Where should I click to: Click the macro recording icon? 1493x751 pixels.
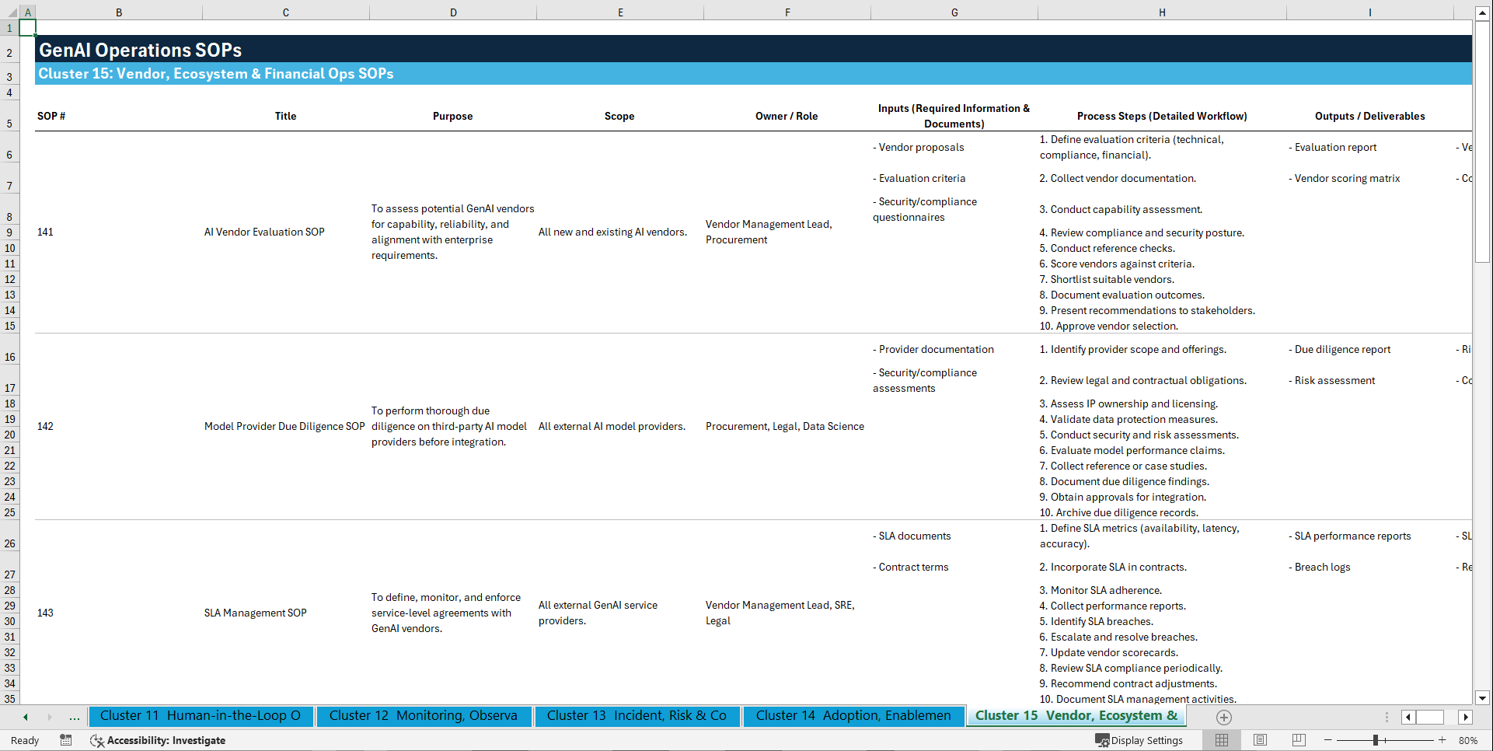pos(66,740)
